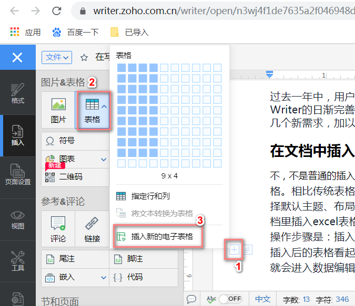This screenshot has height=306, width=355.
Task: Go forward in browser history
Action: 36,10
